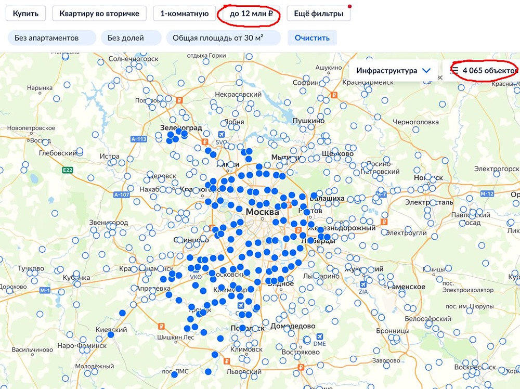This screenshot has height=389, width=520.
Task: Toggle the Общая площадь от 30 м² filter
Action: click(222, 37)
